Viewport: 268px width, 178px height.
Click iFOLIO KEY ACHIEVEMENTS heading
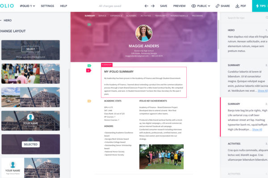pos(153,101)
